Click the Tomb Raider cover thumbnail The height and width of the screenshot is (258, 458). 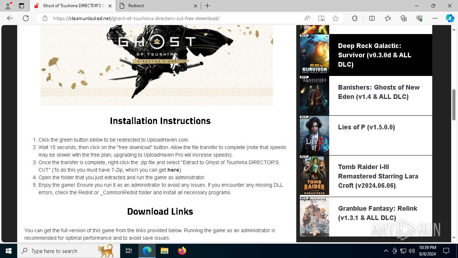click(314, 176)
